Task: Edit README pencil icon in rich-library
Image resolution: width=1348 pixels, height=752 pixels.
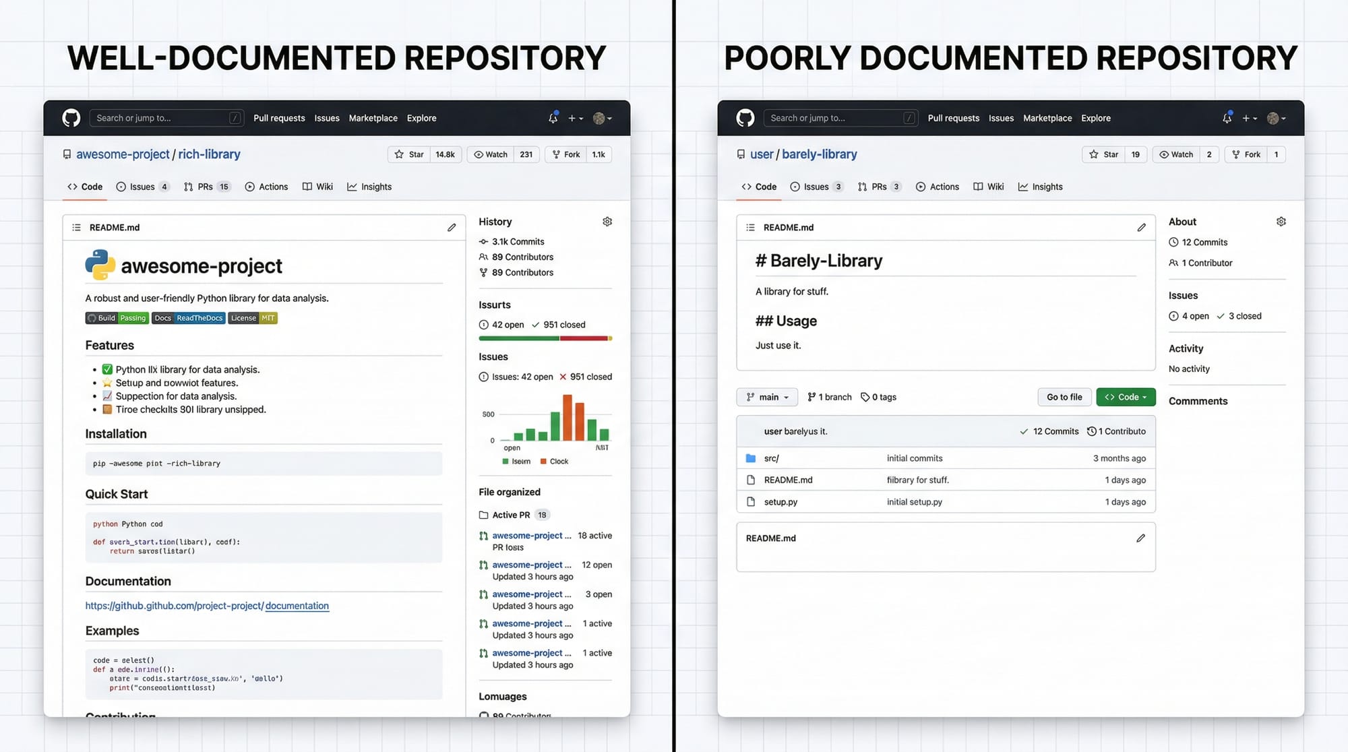Action: pyautogui.click(x=452, y=228)
